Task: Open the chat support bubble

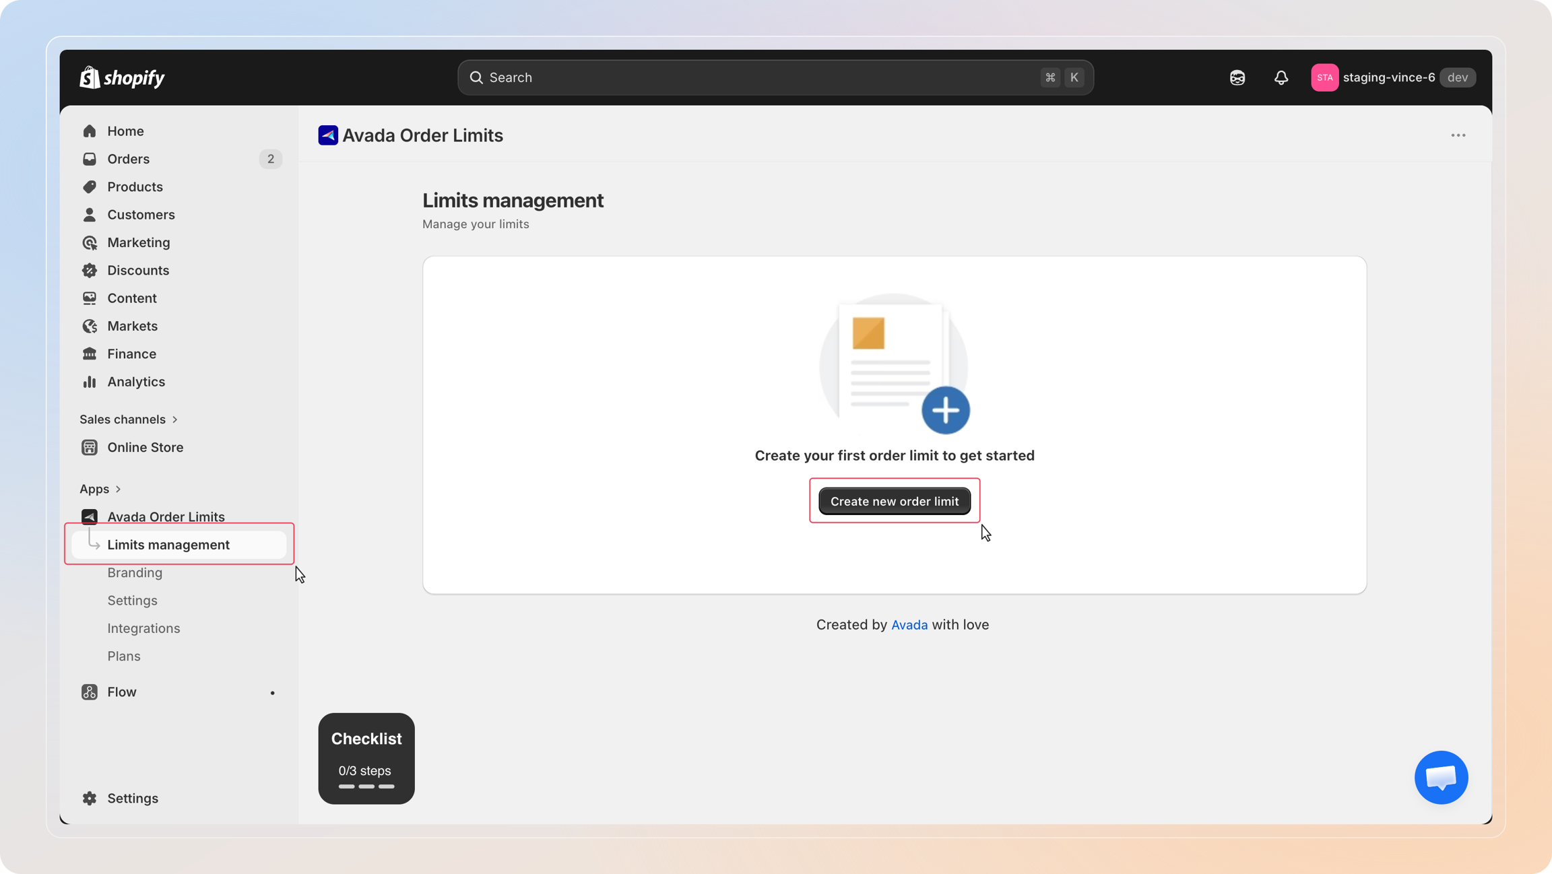Action: pyautogui.click(x=1441, y=777)
